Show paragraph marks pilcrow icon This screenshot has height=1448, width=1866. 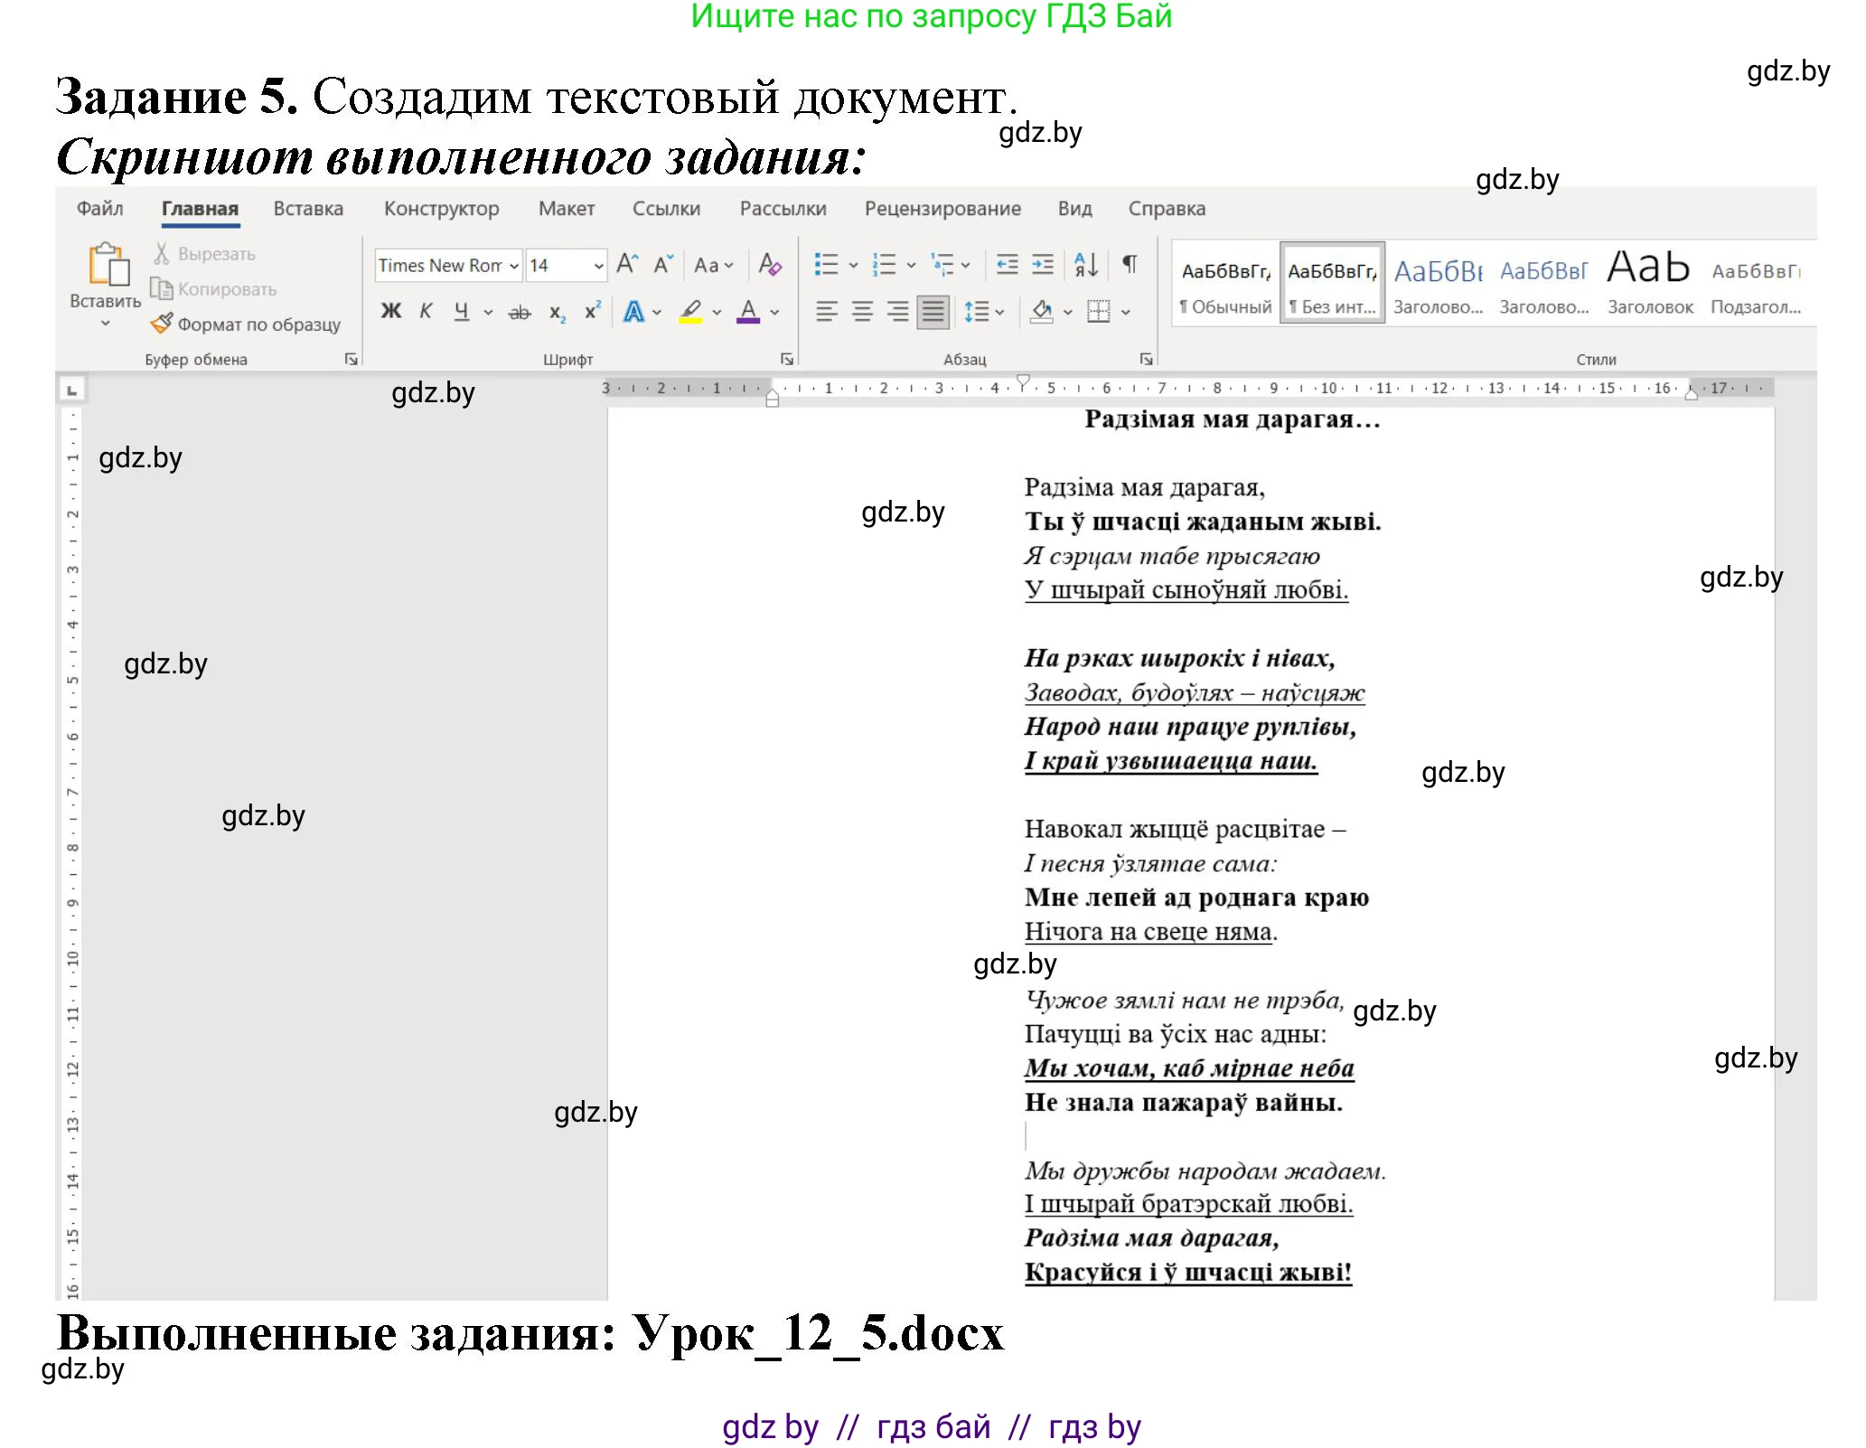(1130, 264)
